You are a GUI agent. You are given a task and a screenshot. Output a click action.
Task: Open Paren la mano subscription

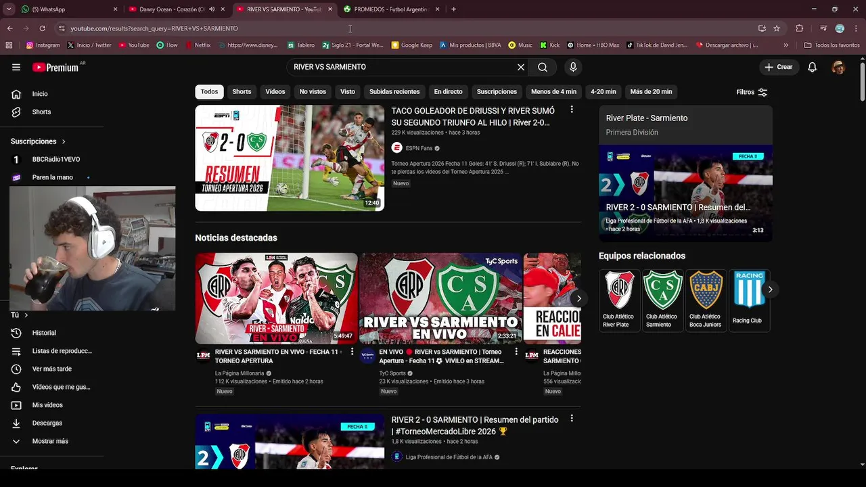click(x=53, y=177)
